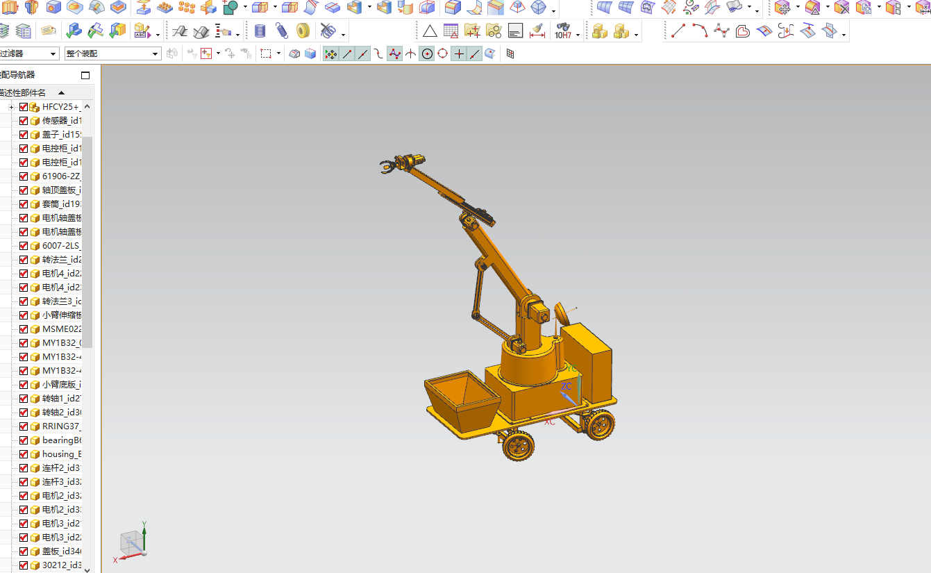
Task: Click the navigator vertical scrollbar down arrow
Action: pos(87,569)
